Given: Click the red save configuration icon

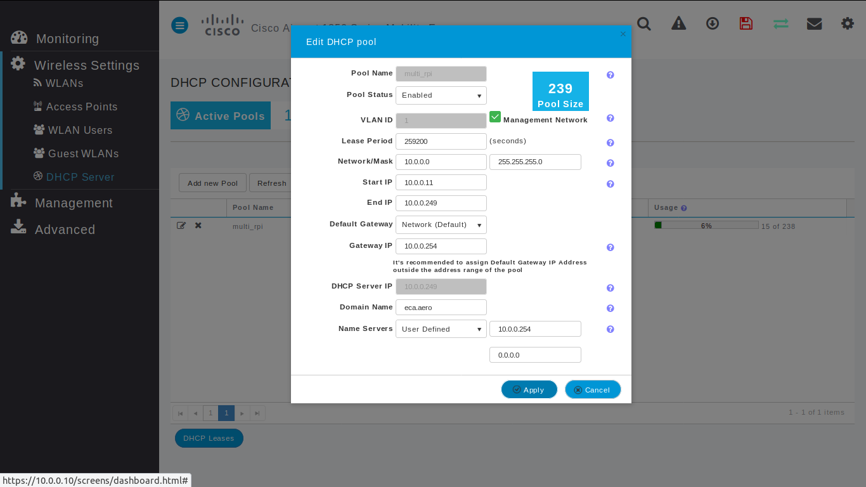Looking at the screenshot, I should tap(746, 24).
